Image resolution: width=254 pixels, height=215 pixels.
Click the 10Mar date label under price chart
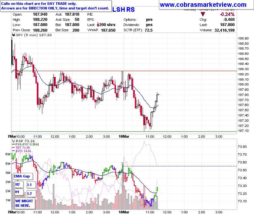pos(124,136)
